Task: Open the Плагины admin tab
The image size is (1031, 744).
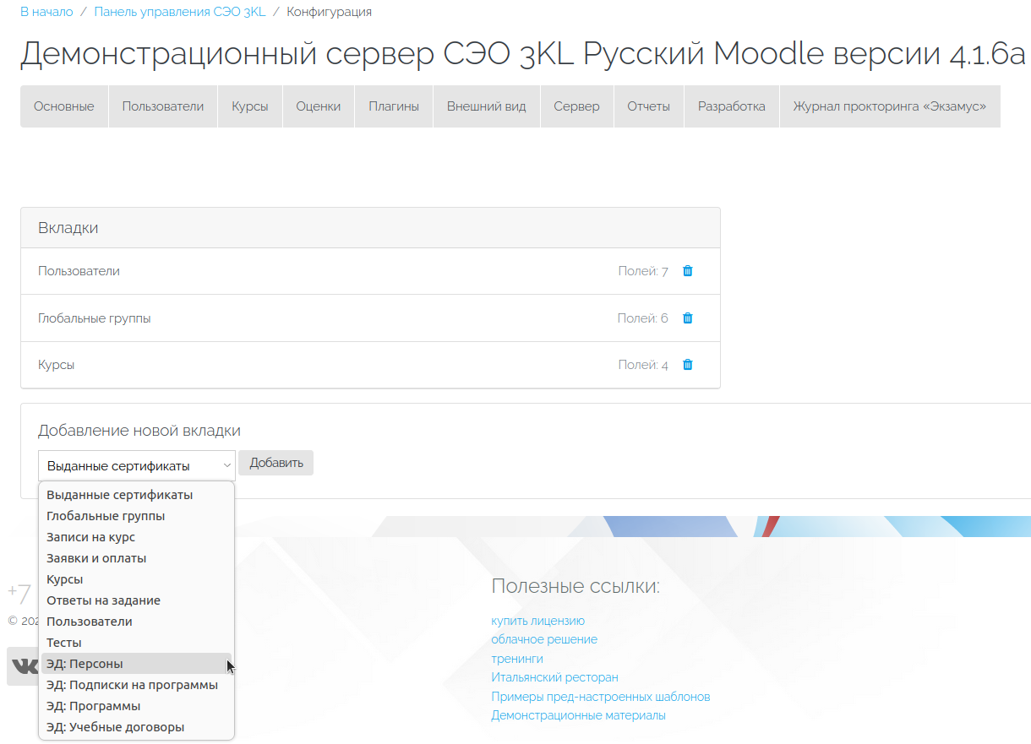Action: pos(394,106)
